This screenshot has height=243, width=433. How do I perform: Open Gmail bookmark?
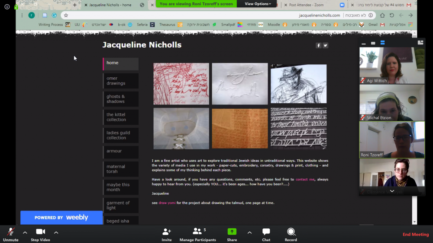click(x=376, y=25)
